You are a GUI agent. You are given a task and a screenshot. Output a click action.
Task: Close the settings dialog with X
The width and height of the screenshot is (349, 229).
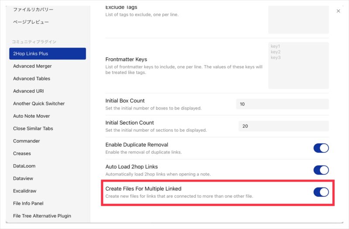[x=338, y=11]
